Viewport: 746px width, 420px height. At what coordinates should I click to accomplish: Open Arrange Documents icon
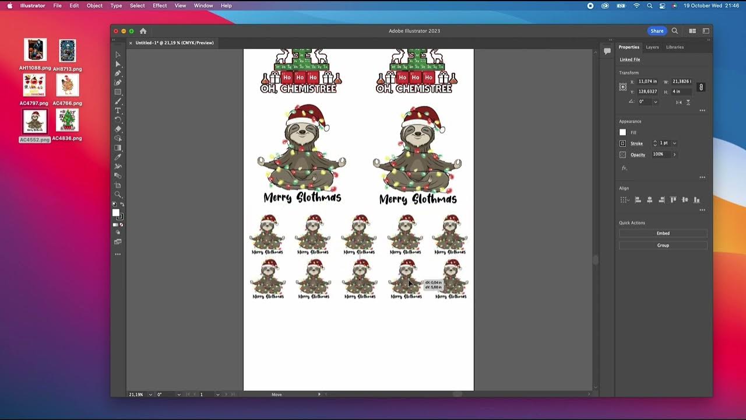[x=692, y=31]
